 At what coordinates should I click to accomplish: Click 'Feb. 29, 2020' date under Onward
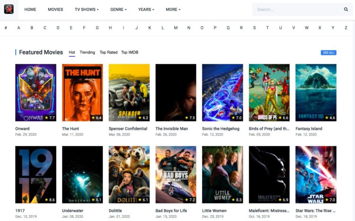coord(26,135)
